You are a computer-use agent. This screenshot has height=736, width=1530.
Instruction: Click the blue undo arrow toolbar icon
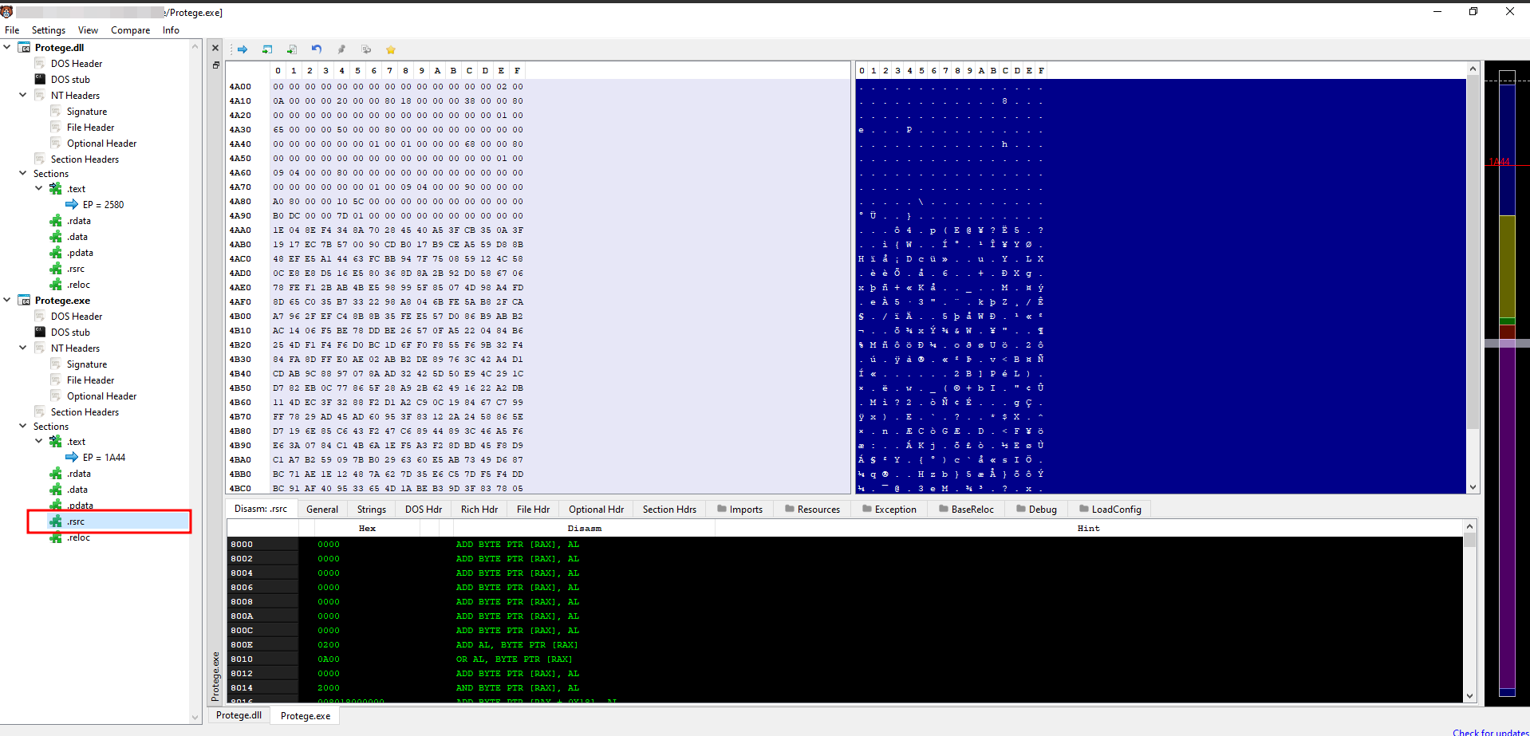coord(317,49)
